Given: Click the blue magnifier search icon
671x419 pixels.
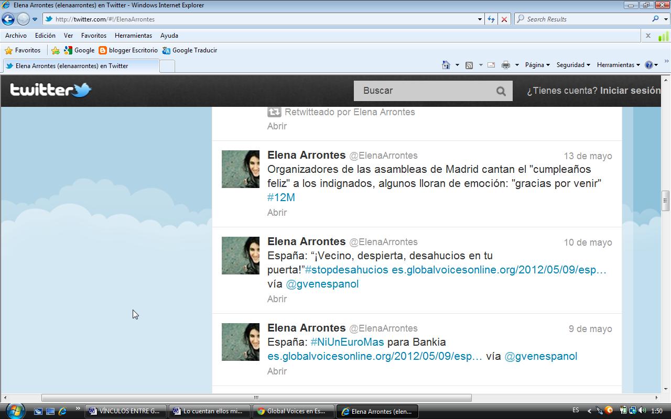Looking at the screenshot, I should point(655,19).
